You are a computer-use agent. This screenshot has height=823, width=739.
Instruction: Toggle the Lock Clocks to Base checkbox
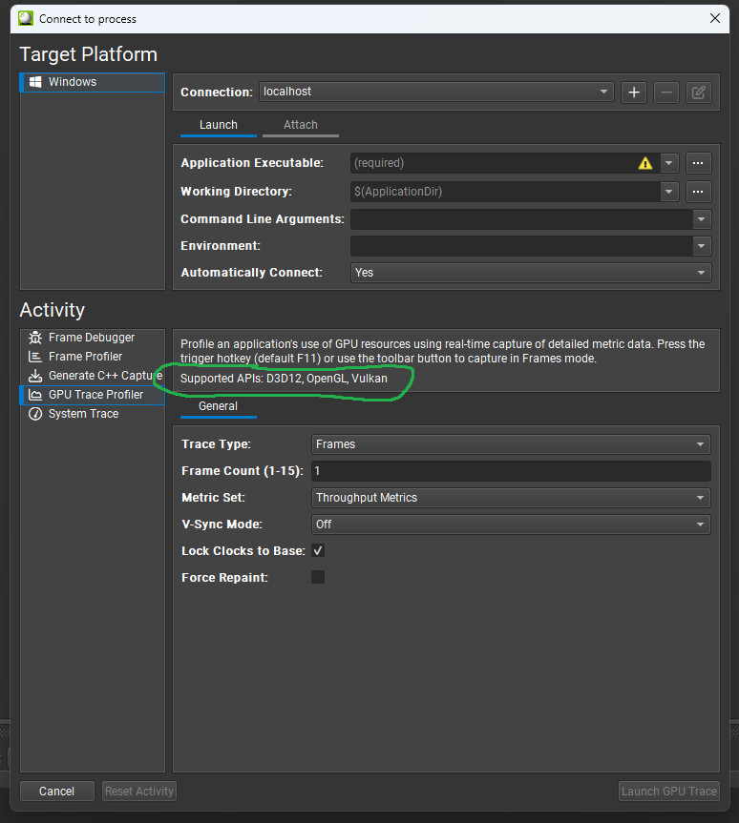pos(318,550)
